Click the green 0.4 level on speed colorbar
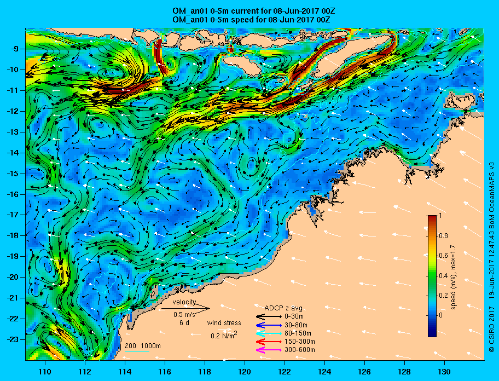 pos(432,276)
